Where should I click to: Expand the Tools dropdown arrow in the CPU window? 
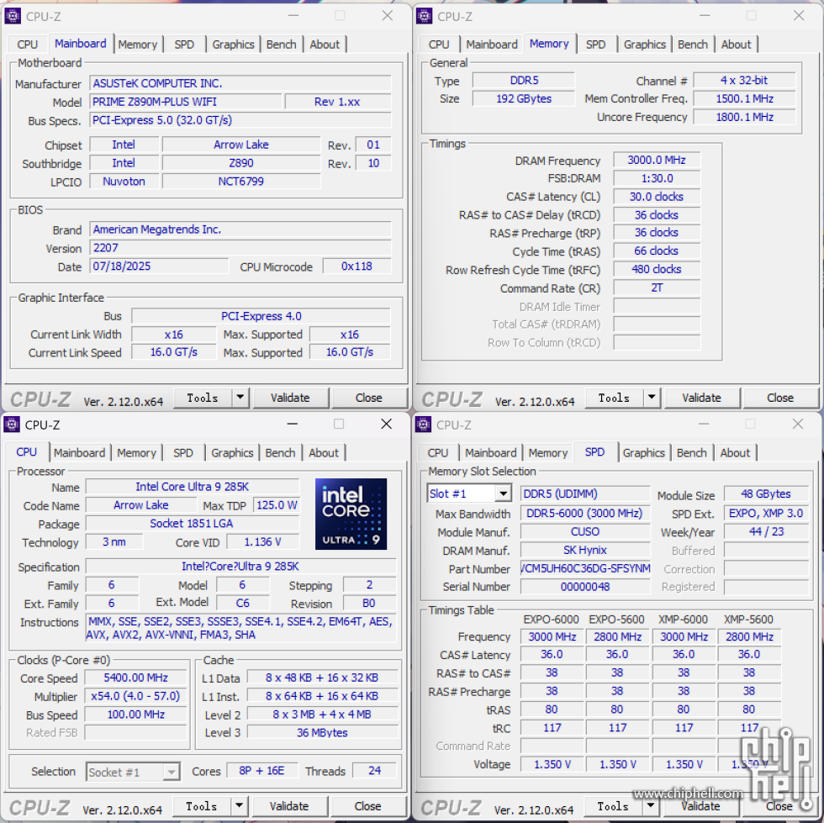tap(239, 806)
